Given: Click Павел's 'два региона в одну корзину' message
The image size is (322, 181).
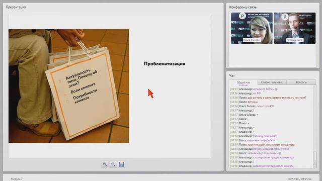Looking at the screenshot, I should [x=268, y=98].
